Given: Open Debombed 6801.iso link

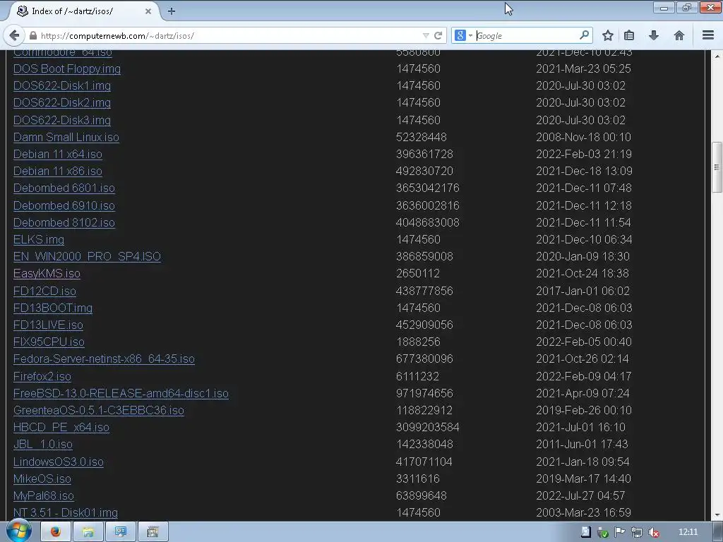Looking at the screenshot, I should [64, 188].
